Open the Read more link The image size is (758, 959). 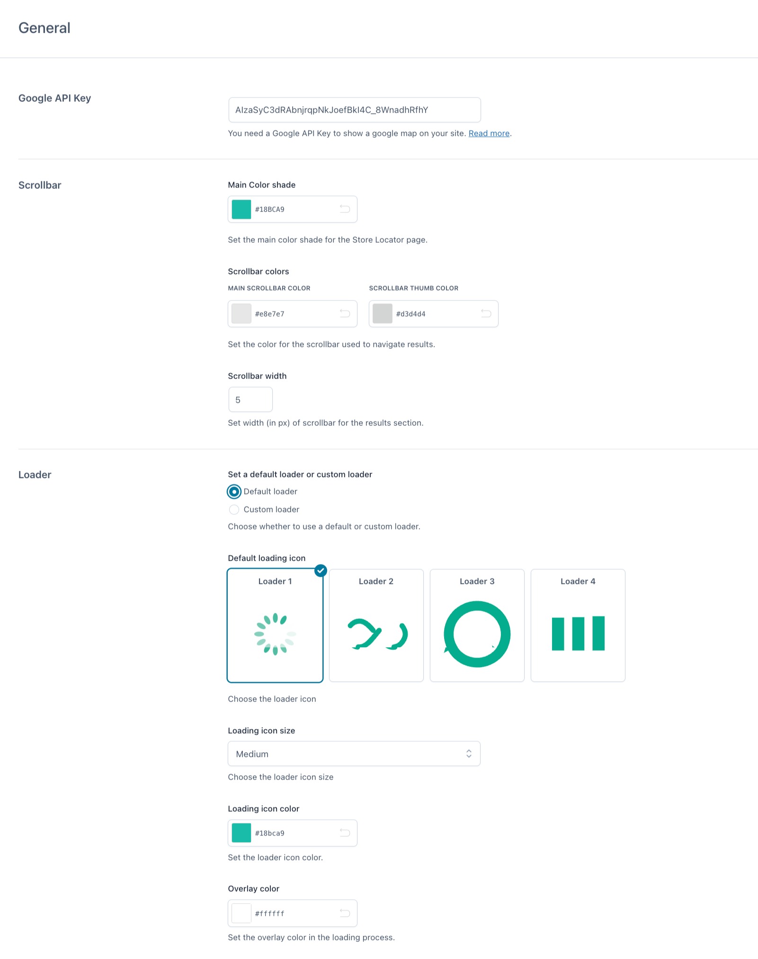point(489,133)
